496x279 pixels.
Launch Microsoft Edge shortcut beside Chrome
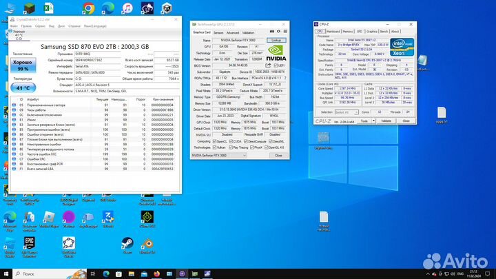107,8
